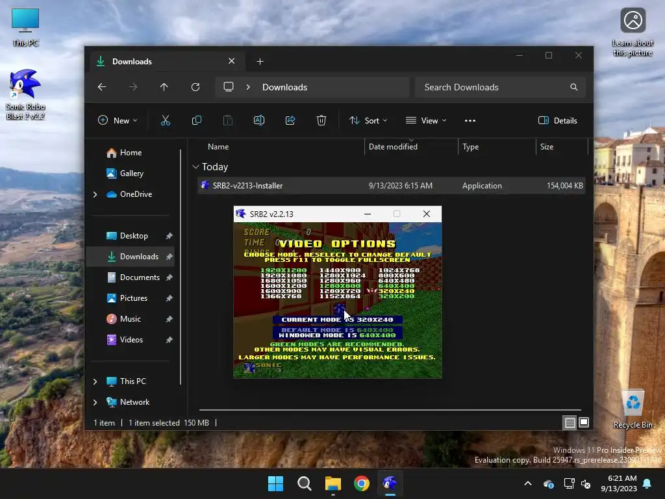Click the address bar breadcrumb chevron

(x=248, y=87)
